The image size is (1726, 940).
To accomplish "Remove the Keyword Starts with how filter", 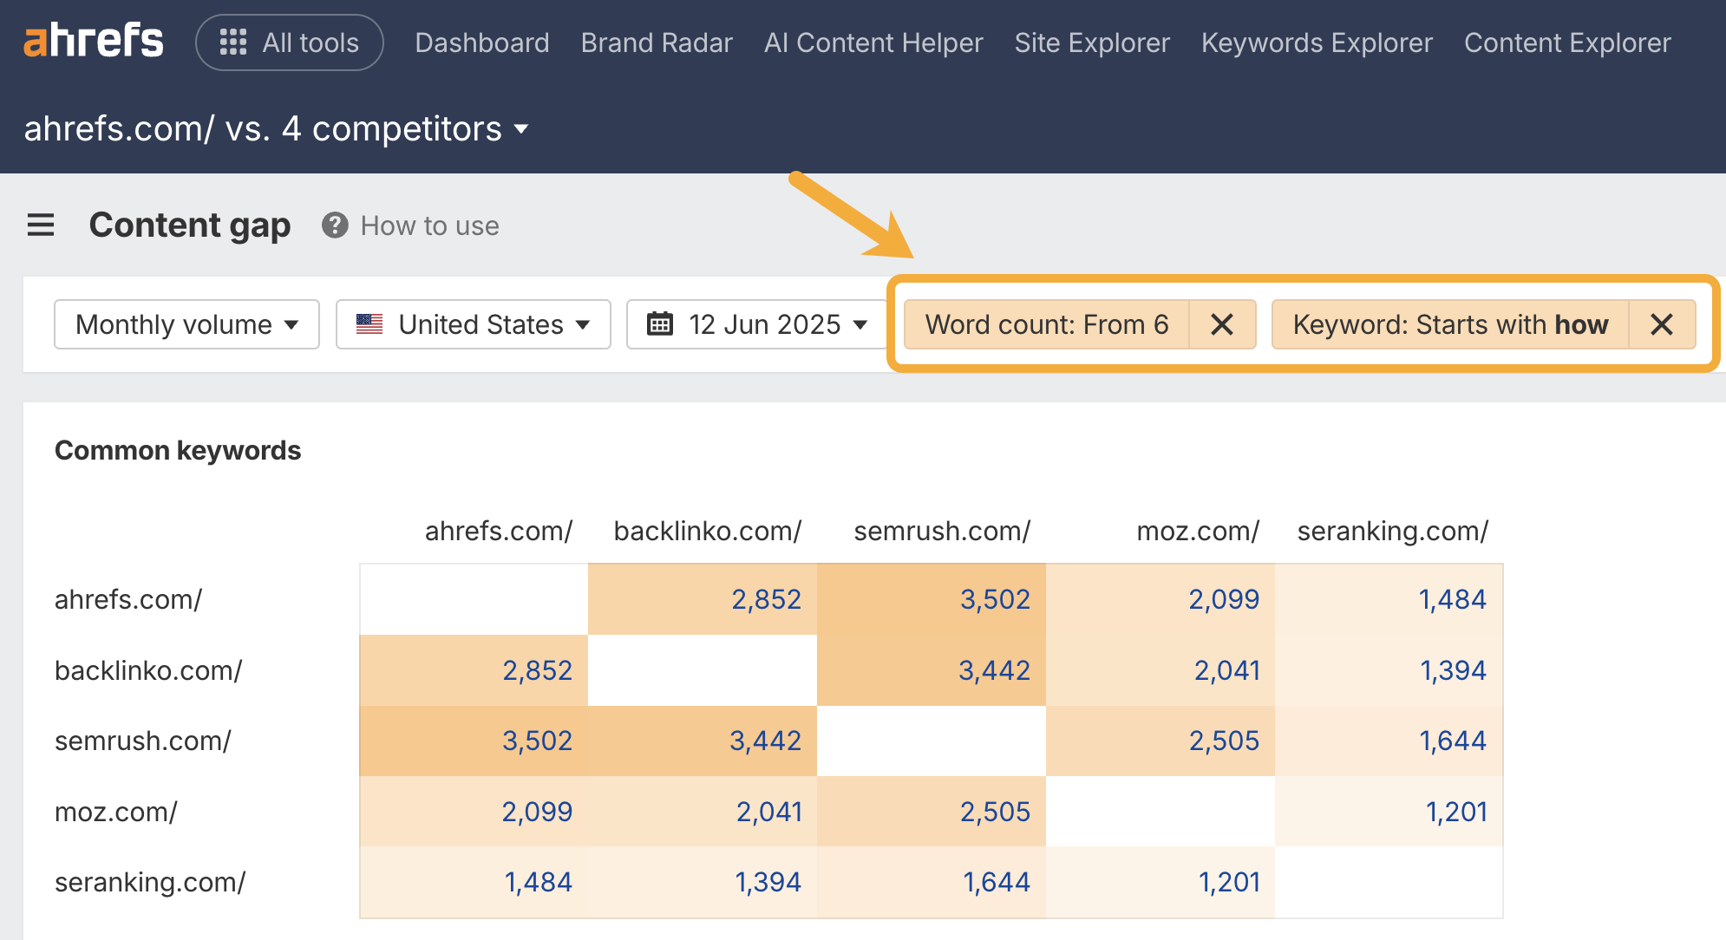I will (x=1663, y=324).
